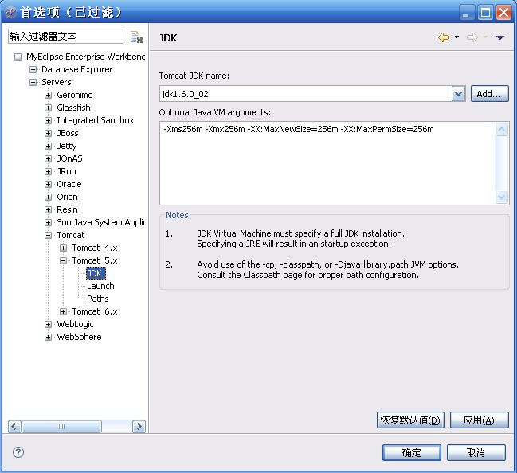Expand the Database Explorer node
Image resolution: width=517 pixels, height=473 pixels.
(x=33, y=69)
